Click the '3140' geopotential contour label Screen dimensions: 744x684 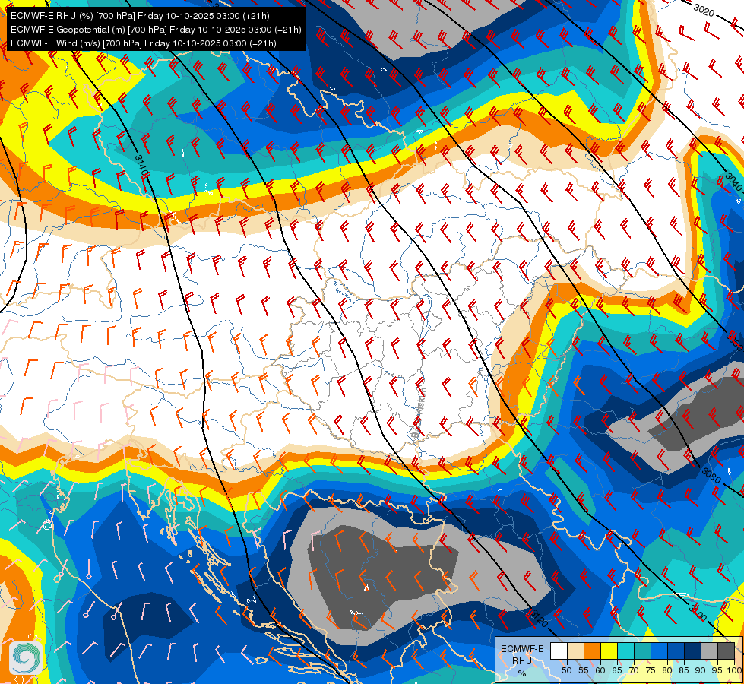tap(141, 166)
